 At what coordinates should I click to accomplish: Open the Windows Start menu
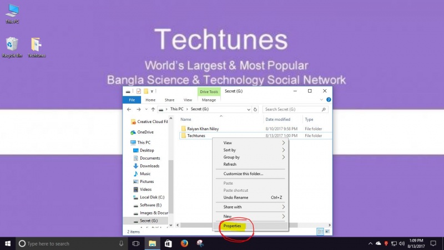[x=8, y=243]
